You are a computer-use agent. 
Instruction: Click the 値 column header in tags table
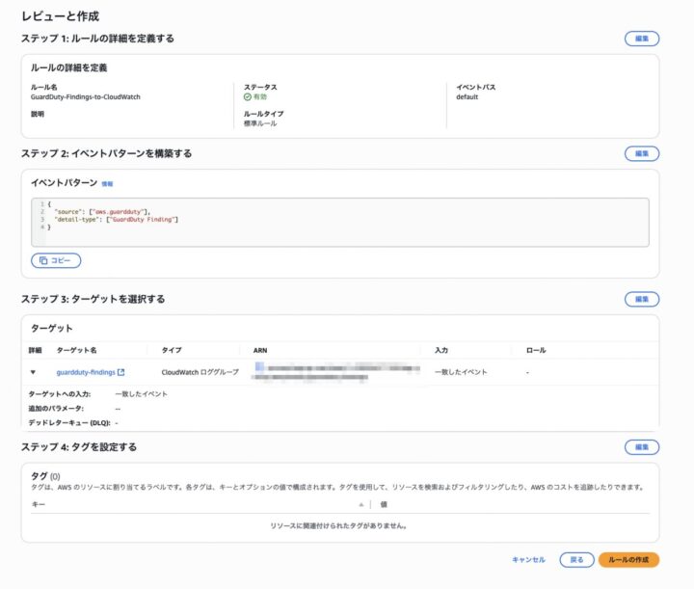(x=384, y=504)
